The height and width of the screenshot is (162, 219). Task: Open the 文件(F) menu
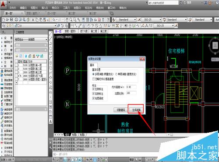point(13,8)
